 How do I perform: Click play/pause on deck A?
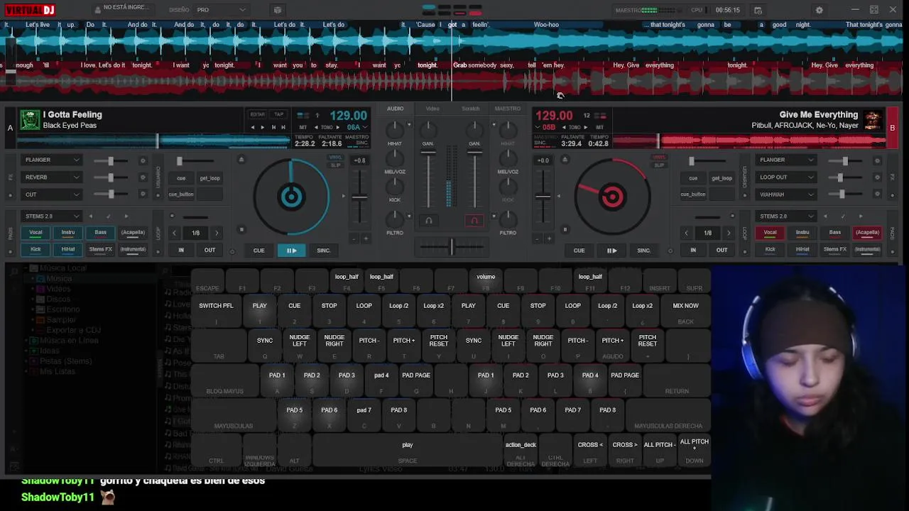291,251
